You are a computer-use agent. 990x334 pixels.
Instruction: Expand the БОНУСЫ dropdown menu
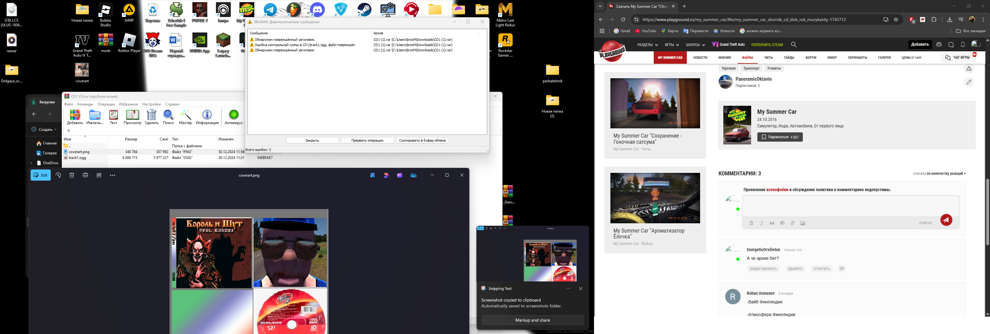(695, 45)
